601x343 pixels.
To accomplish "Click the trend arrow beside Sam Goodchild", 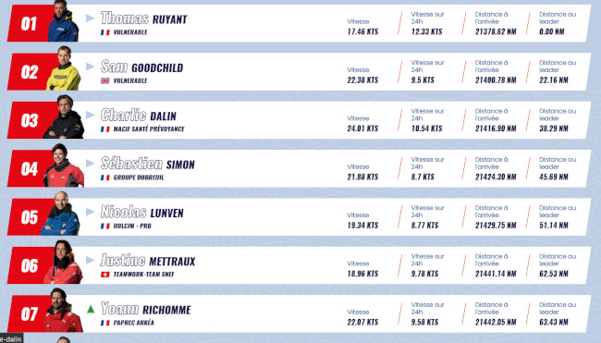I will tap(91, 67).
